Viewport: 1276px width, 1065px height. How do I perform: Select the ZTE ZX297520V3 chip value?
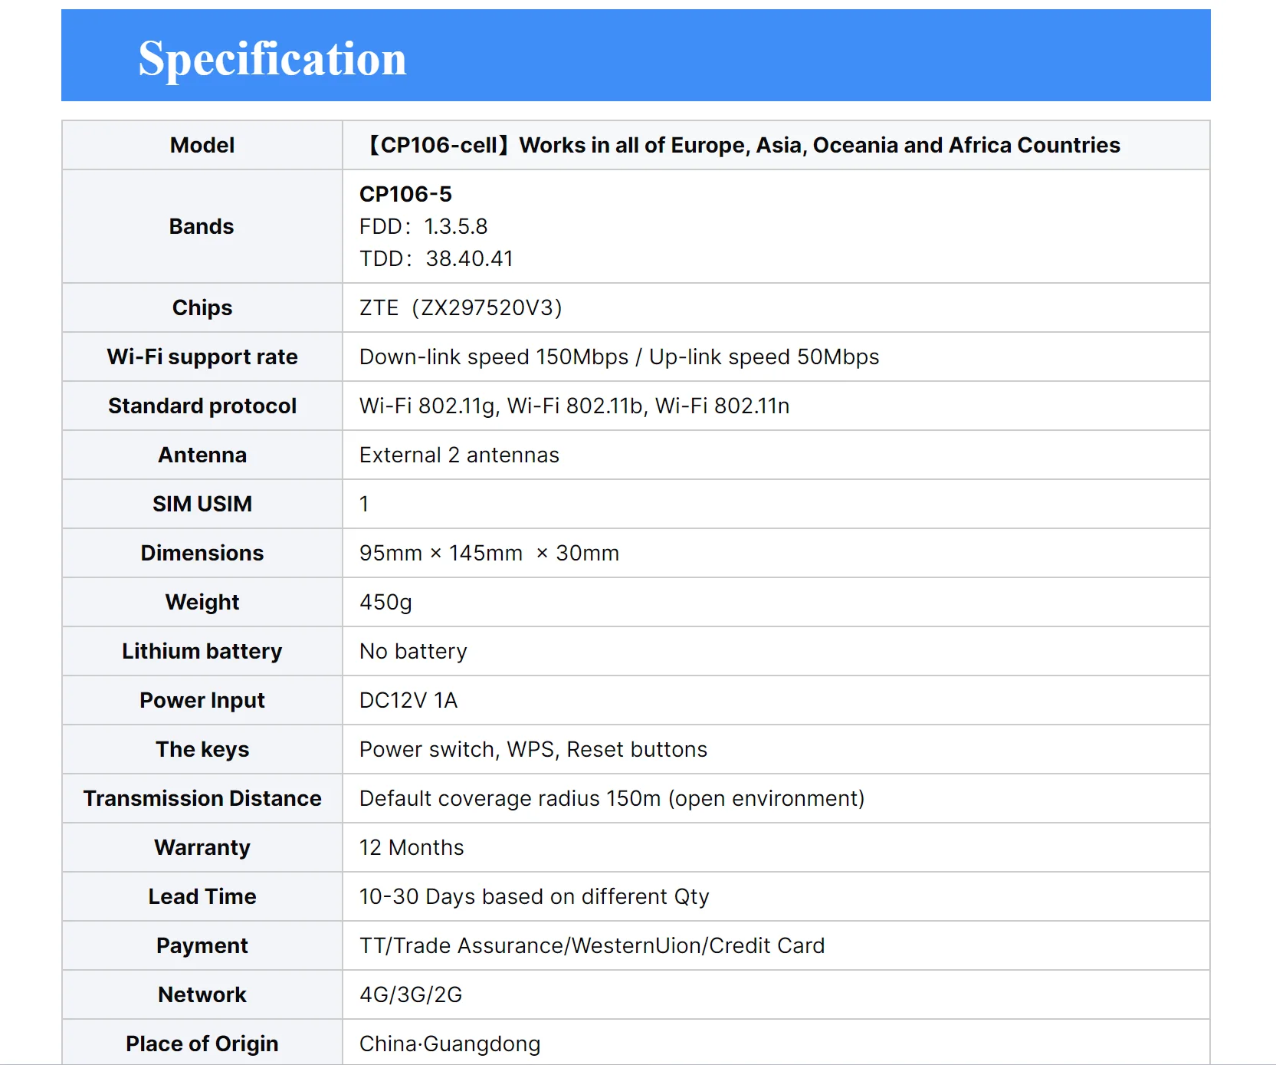click(461, 307)
